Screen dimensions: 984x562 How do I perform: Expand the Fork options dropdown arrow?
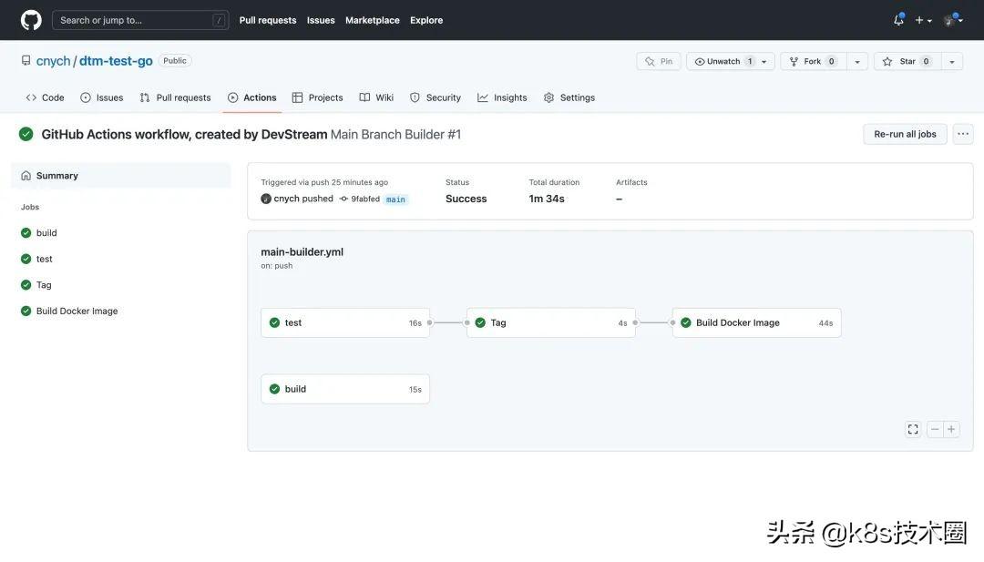[x=857, y=61]
